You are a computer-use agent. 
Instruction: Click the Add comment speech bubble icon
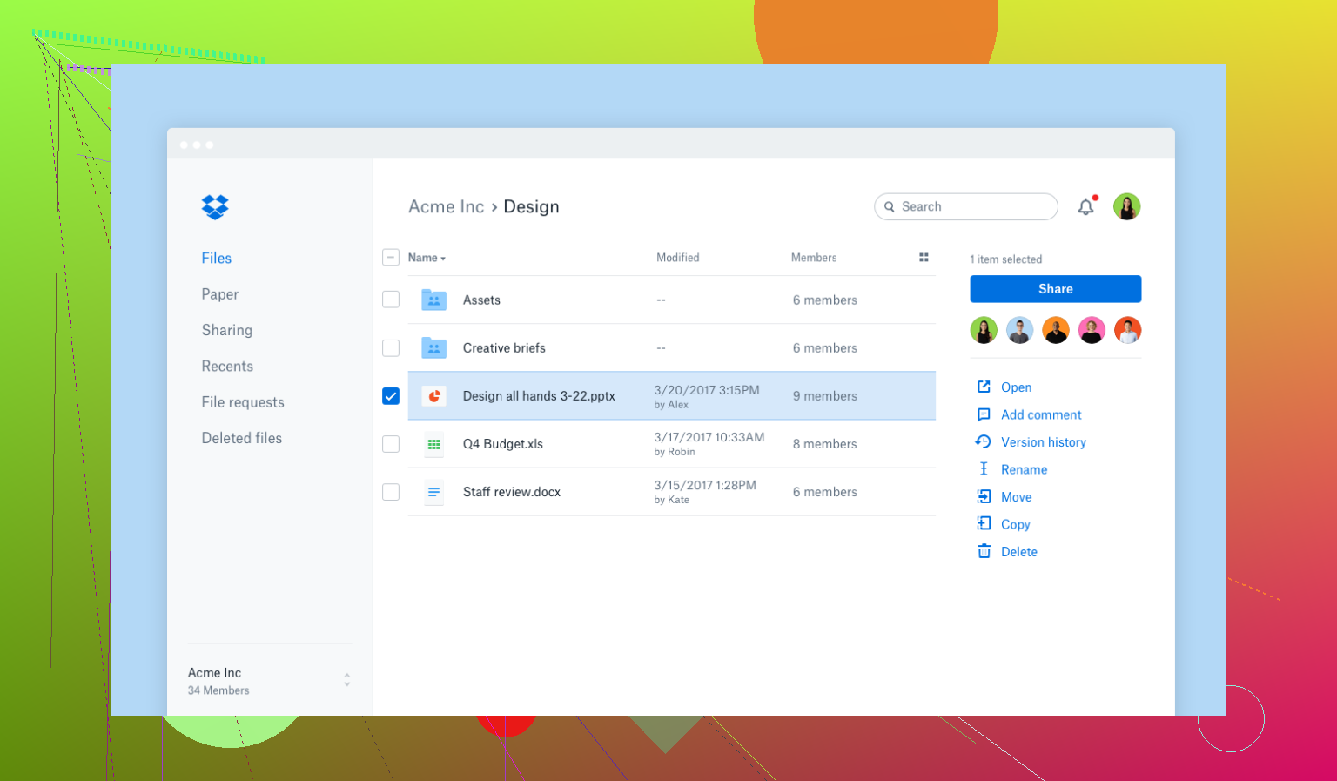pyautogui.click(x=984, y=415)
